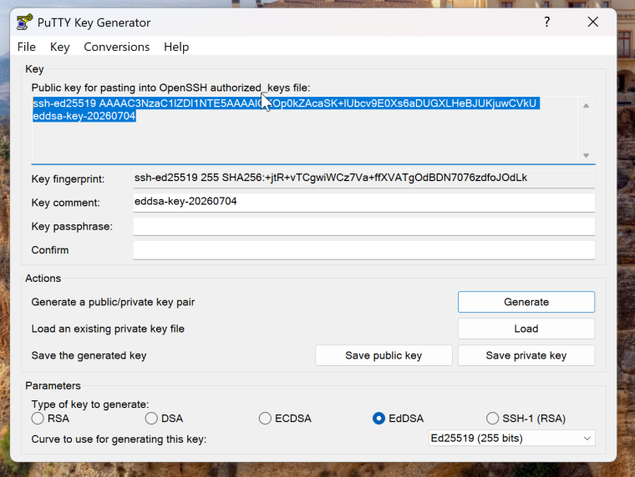Click Save private key button
This screenshot has width=635, height=477.
pyautogui.click(x=526, y=355)
